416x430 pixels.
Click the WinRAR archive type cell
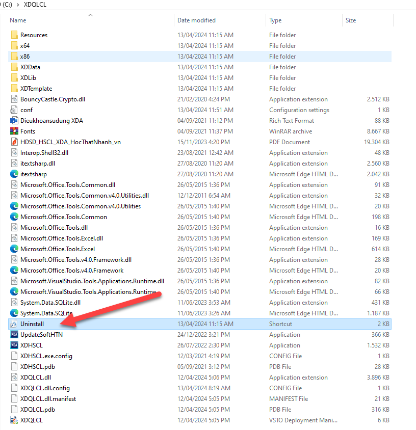291,131
